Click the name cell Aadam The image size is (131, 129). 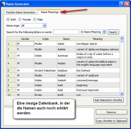coord(66,63)
